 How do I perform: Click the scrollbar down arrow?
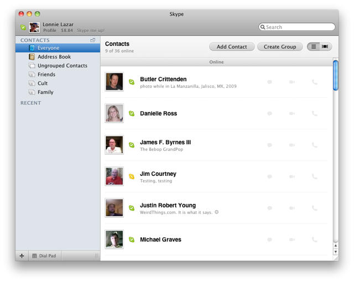tap(336, 252)
